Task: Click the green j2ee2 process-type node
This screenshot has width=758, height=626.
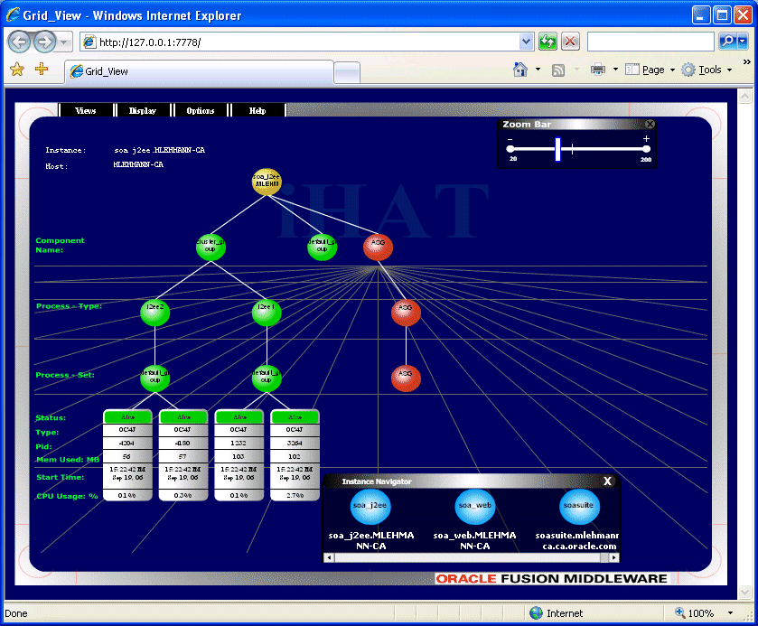Action: click(154, 313)
